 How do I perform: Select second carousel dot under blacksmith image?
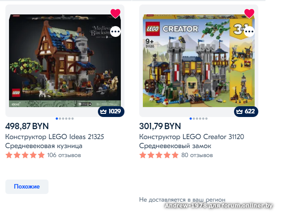[x=60, y=118]
